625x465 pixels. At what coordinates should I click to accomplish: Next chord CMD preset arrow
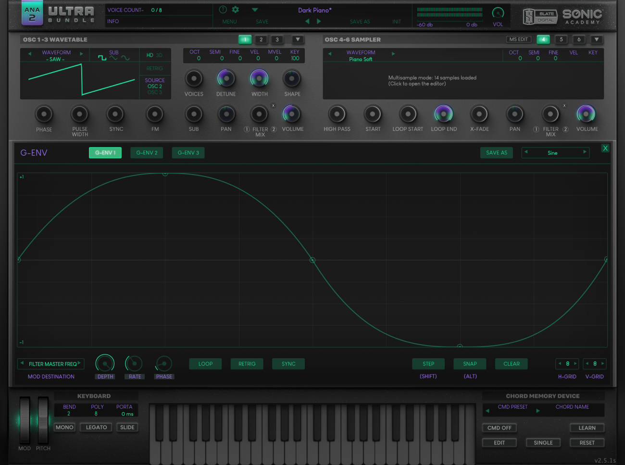click(538, 411)
